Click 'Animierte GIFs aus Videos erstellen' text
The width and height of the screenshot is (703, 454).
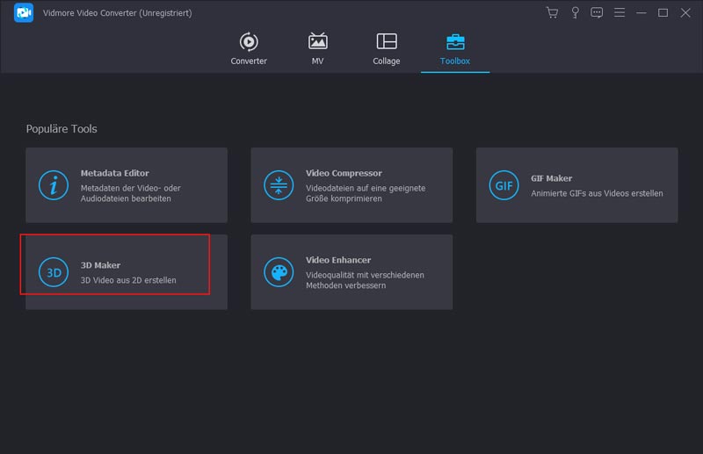[x=597, y=193]
